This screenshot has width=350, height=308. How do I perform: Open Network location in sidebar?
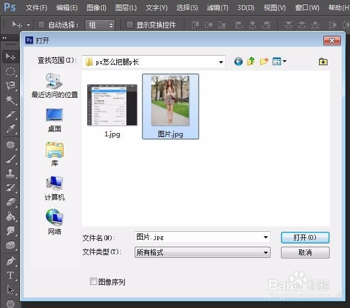(x=55, y=222)
